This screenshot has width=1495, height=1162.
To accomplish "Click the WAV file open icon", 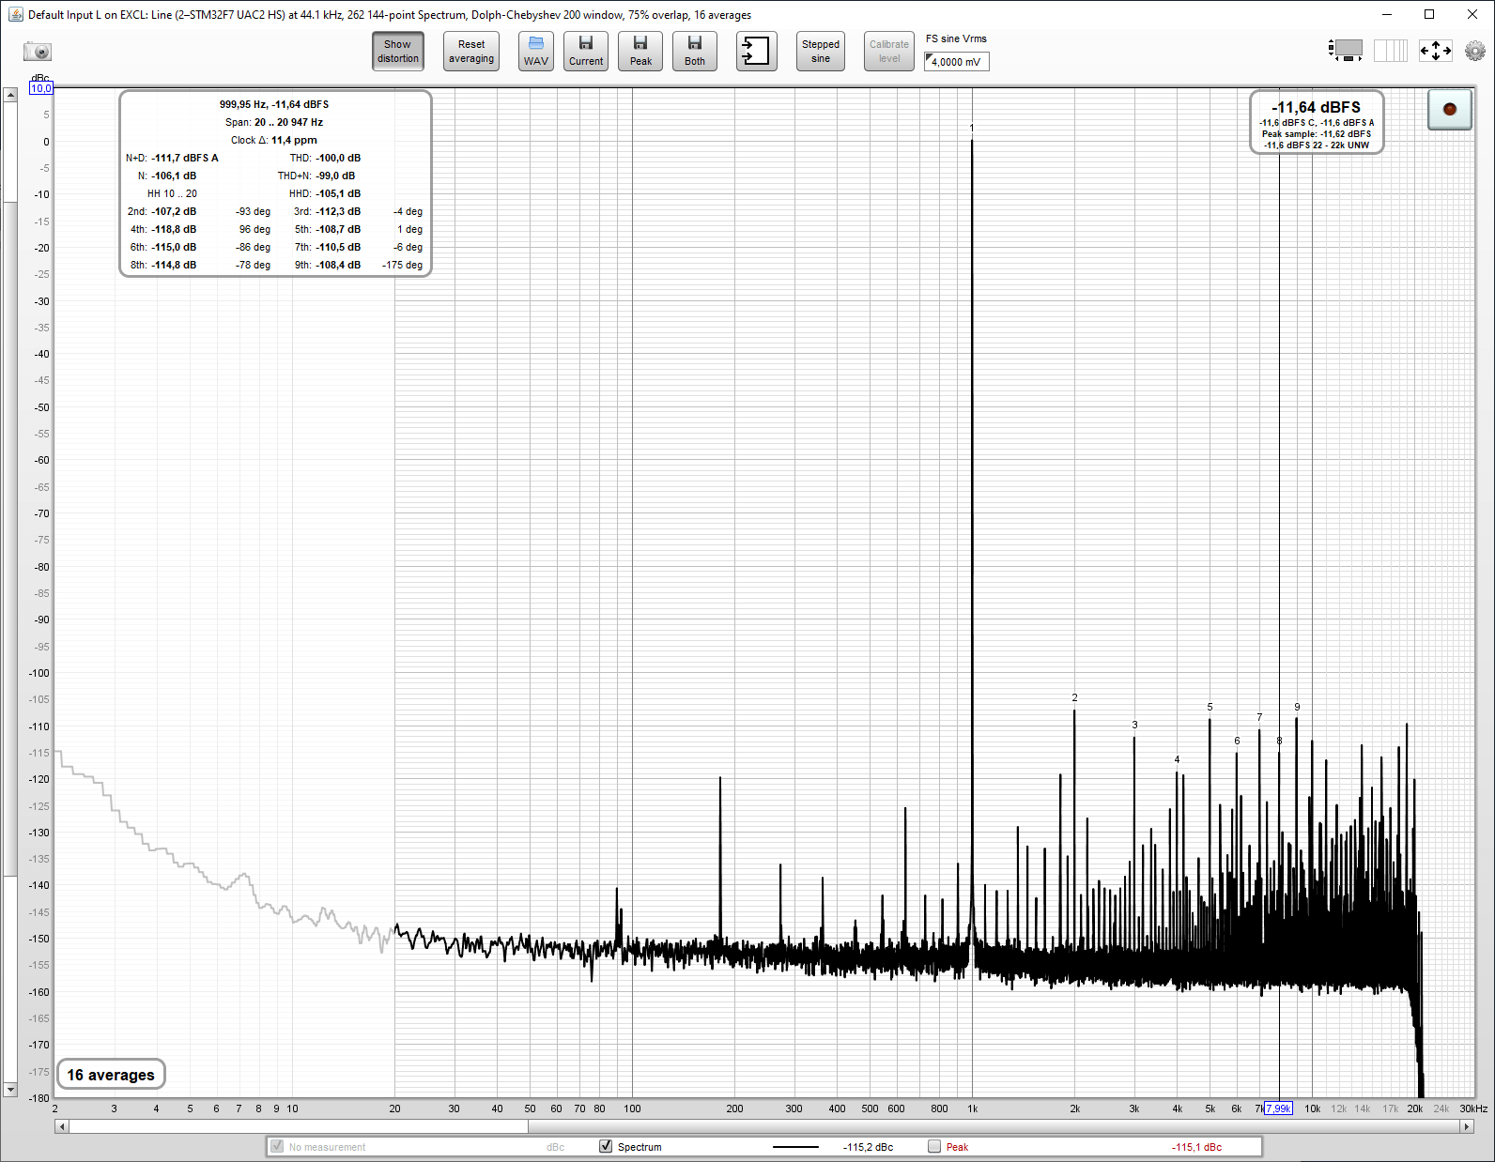I will point(536,51).
